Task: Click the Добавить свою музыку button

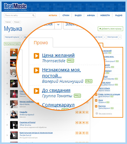Action: tap(110, 29)
